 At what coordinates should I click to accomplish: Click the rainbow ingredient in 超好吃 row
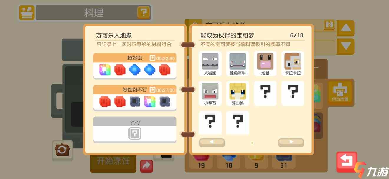[x=105, y=70]
